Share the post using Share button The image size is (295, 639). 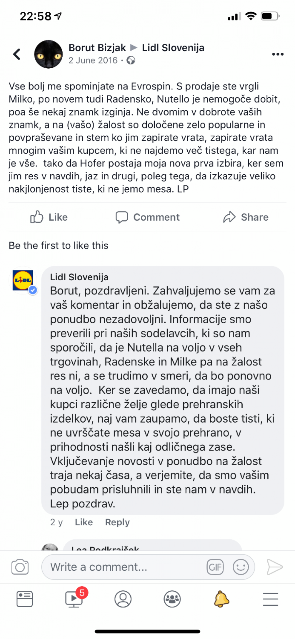click(246, 217)
